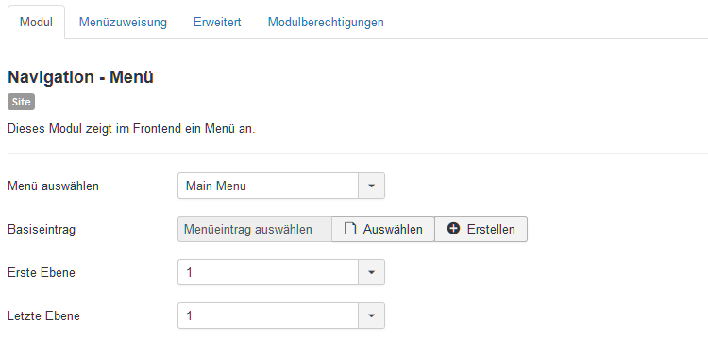Click the document icon on Auswählen button
Screen dimensions: 708x339
coord(350,229)
